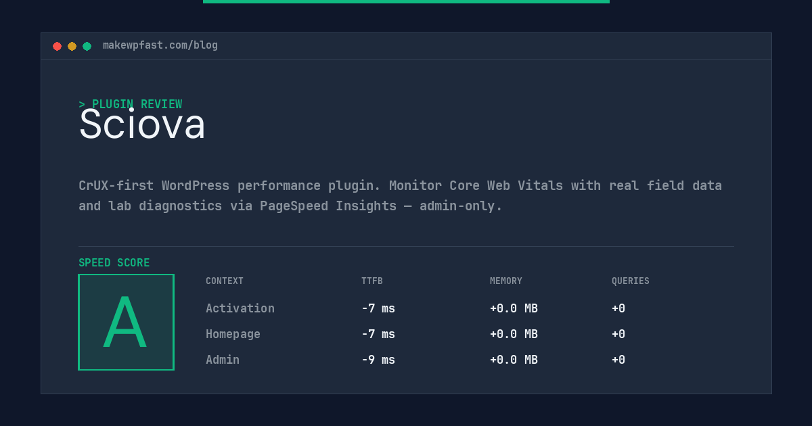
Task: Click the CrUX-first plugin description paragraph
Action: click(400, 195)
